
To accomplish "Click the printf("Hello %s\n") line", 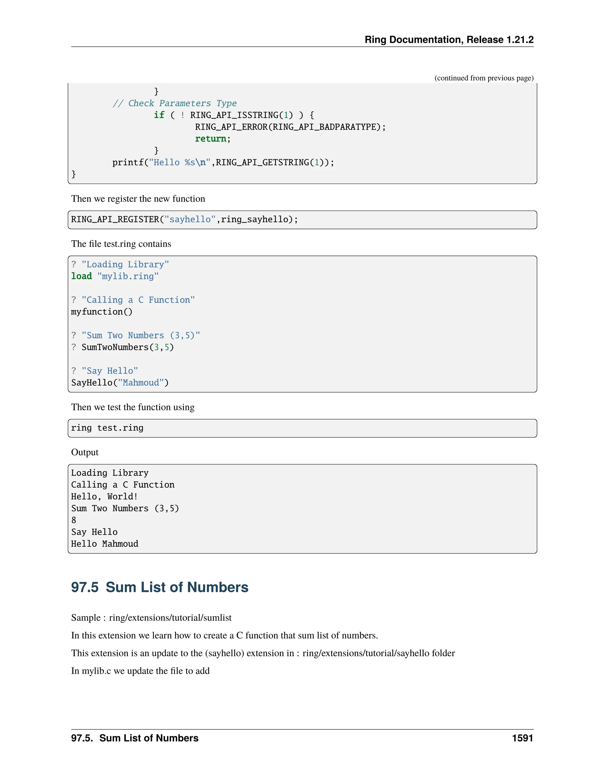I will click(223, 163).
